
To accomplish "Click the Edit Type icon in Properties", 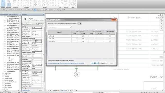I will pyautogui.click(x=38, y=24).
